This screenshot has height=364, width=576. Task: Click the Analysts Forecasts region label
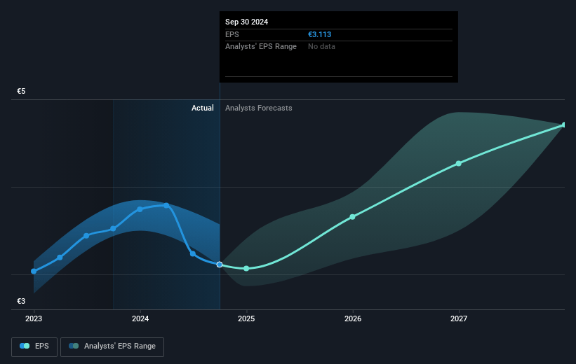click(259, 108)
